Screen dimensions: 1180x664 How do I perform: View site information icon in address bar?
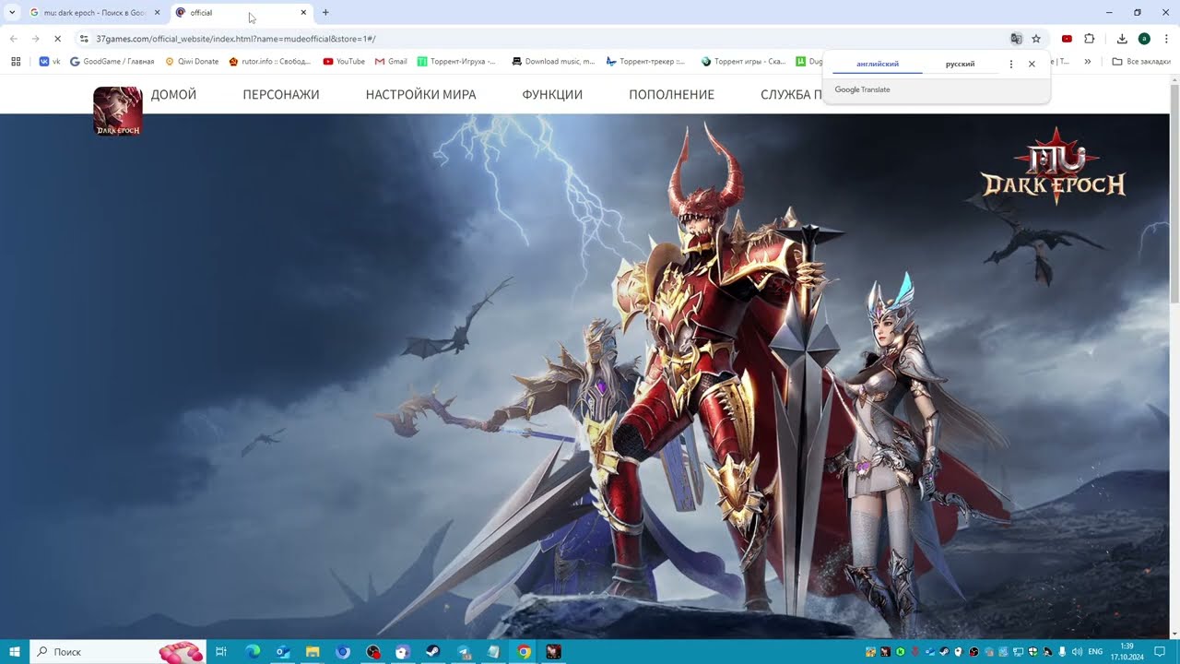84,39
